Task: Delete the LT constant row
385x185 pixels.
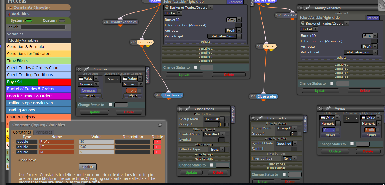Action: coord(157,147)
